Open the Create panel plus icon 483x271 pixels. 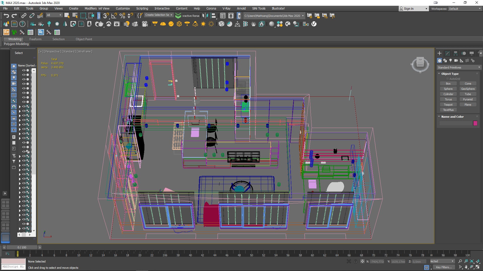point(439,53)
